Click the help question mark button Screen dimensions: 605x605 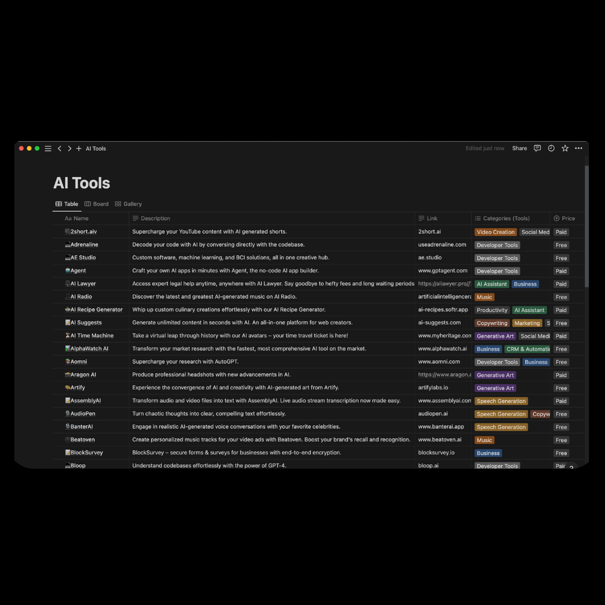pyautogui.click(x=571, y=467)
